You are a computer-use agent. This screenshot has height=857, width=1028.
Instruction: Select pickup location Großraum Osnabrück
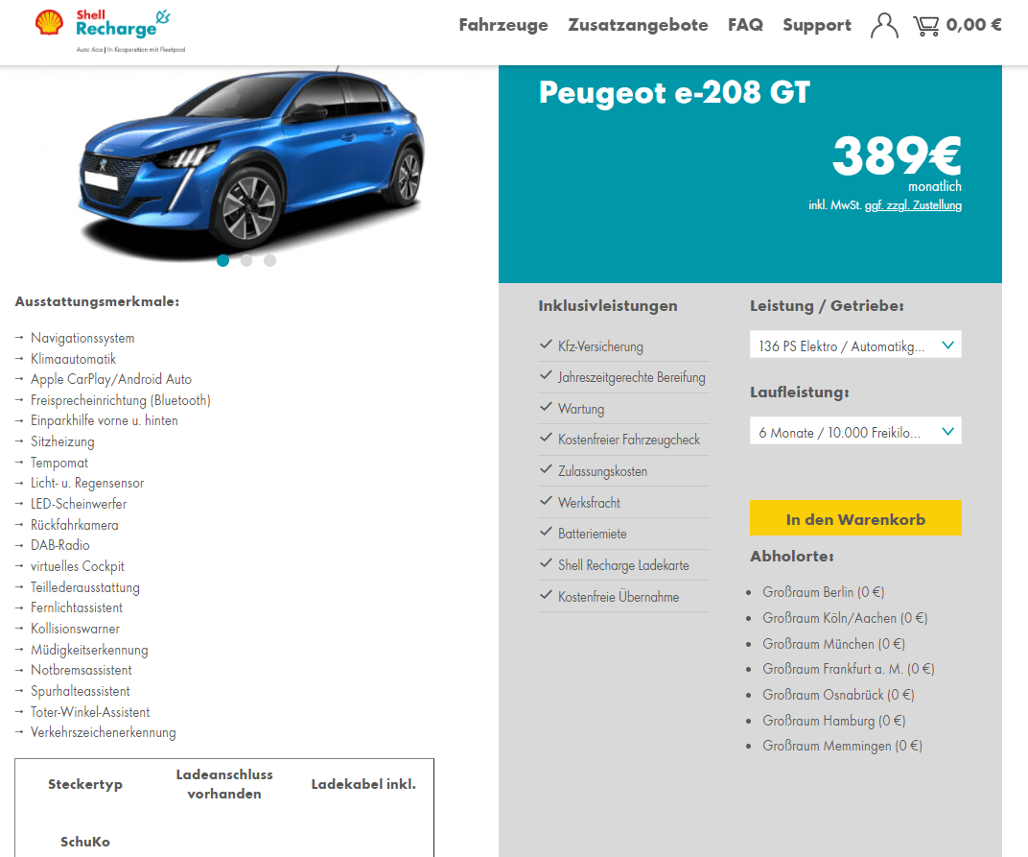tap(838, 695)
